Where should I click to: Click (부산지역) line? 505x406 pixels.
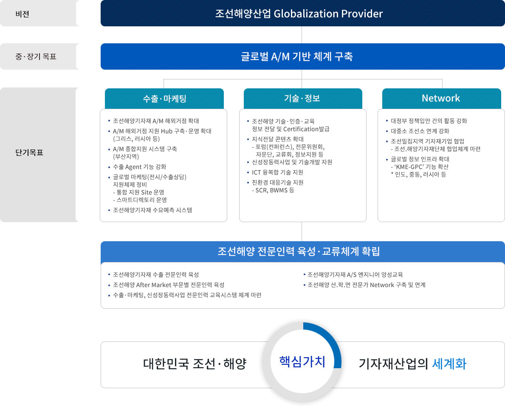click(x=126, y=156)
